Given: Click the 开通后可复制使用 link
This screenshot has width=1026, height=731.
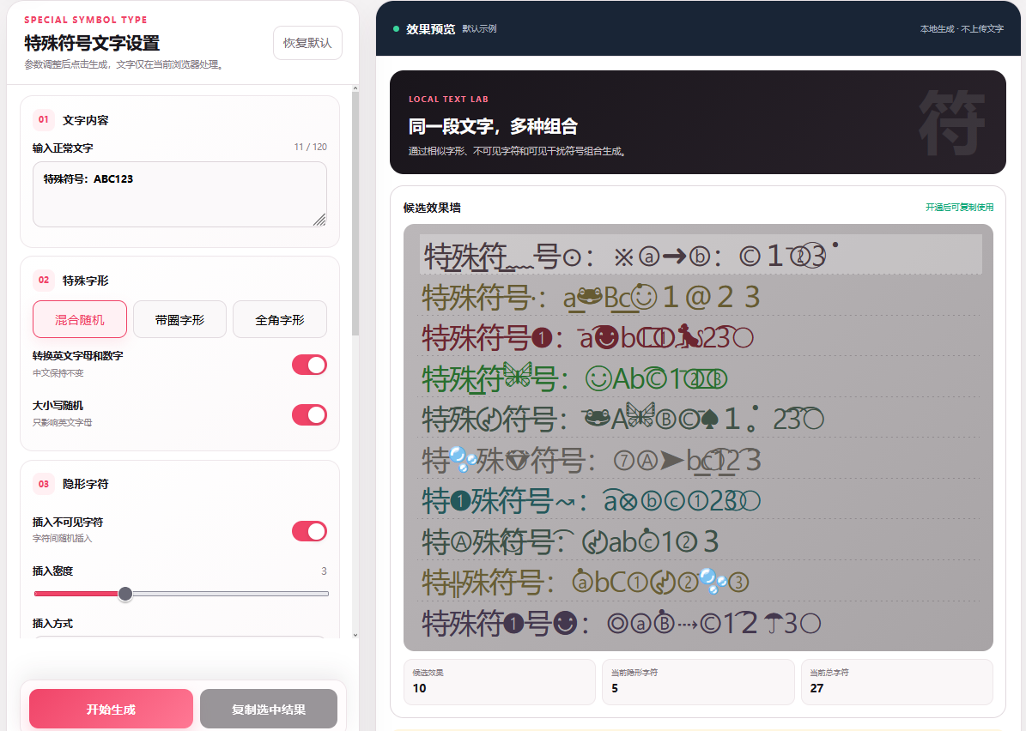Looking at the screenshot, I should (x=959, y=208).
